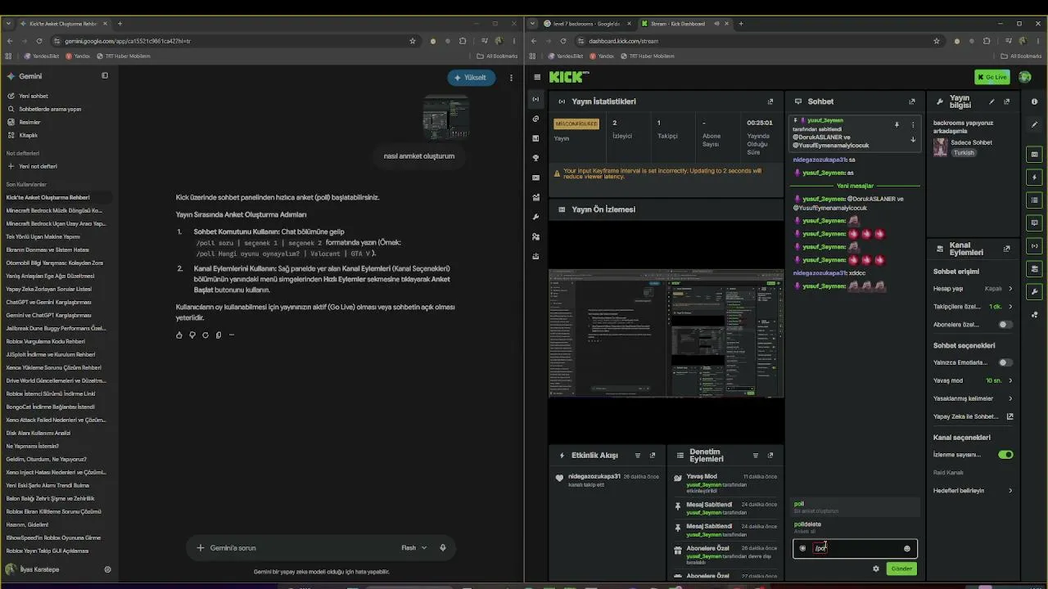Viewport: 1048px width, 589px height.
Task: Send the chat message with Gönder
Action: [901, 569]
